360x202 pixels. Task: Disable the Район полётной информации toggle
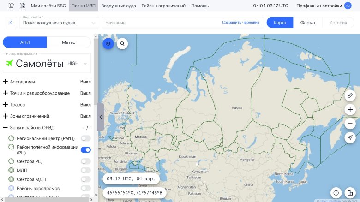85,149
